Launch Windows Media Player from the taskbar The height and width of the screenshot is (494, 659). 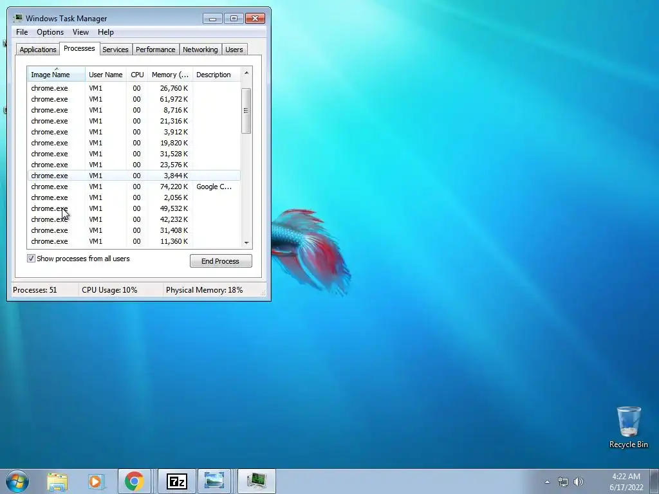point(96,482)
